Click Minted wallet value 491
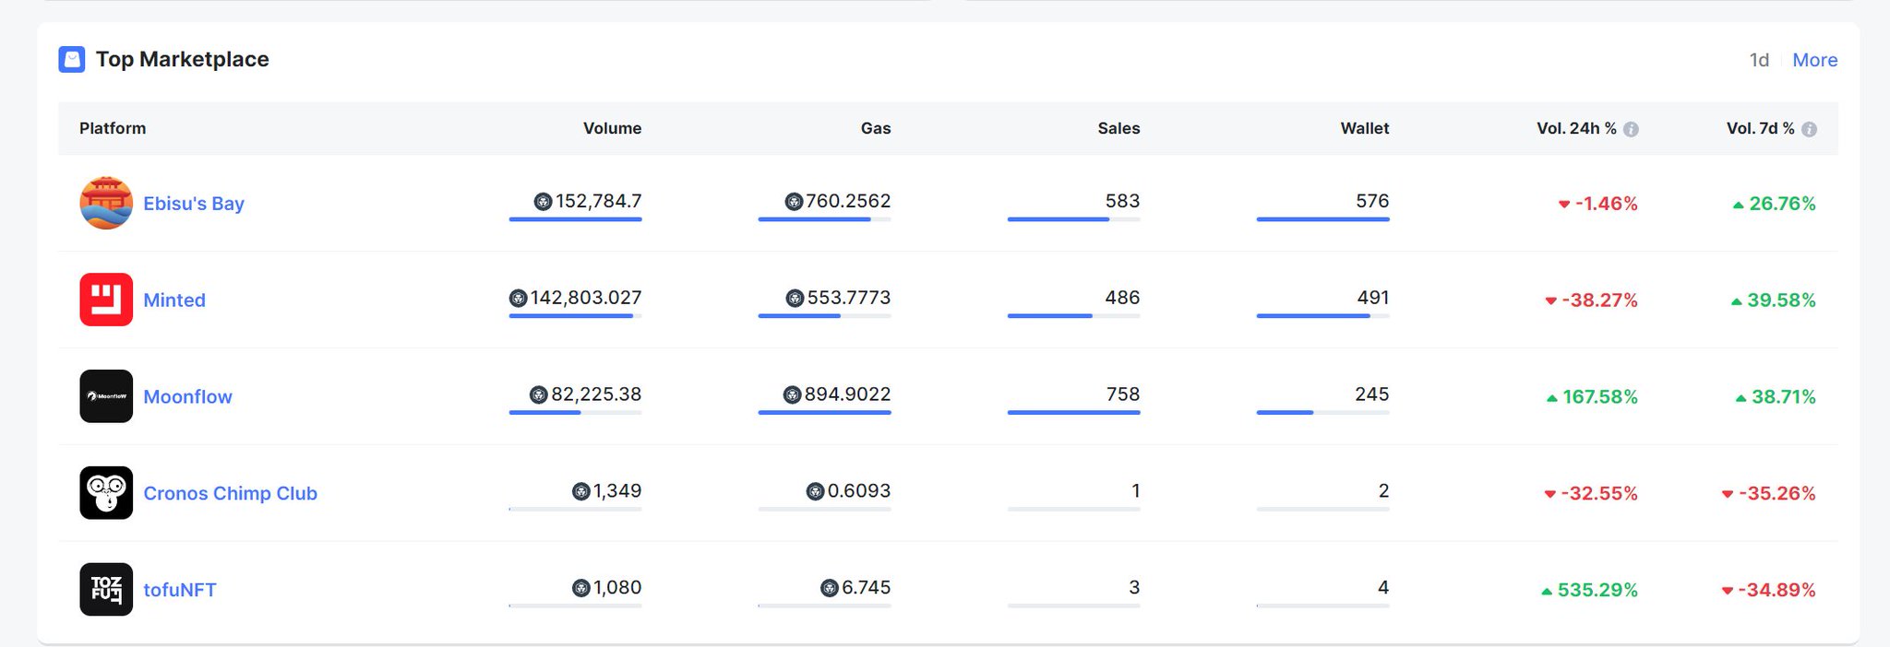 point(1373,298)
